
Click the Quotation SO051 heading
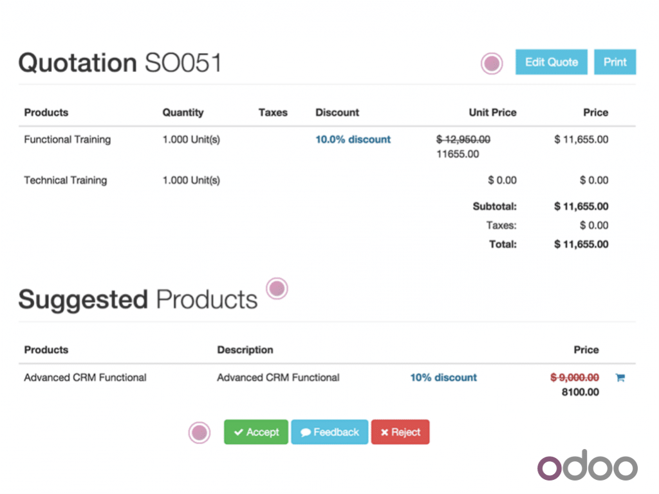120,63
